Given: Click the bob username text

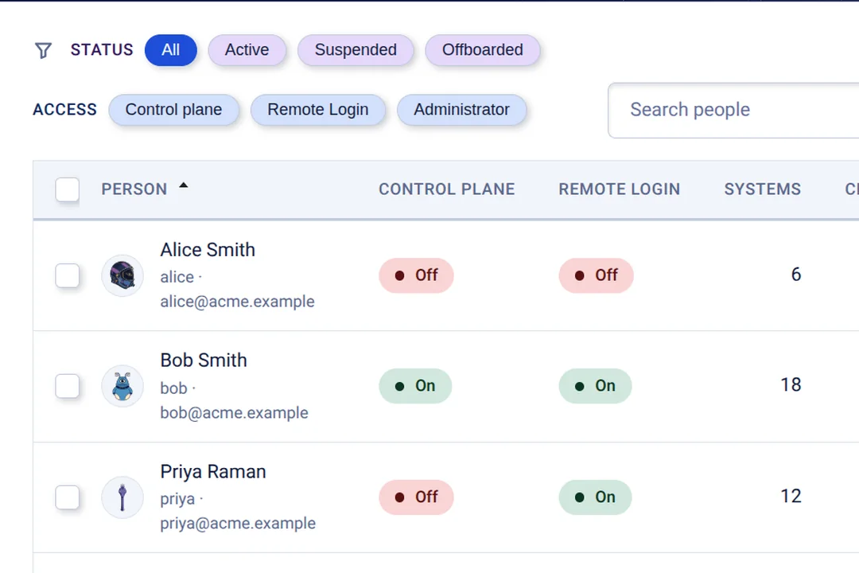Looking at the screenshot, I should tap(173, 388).
